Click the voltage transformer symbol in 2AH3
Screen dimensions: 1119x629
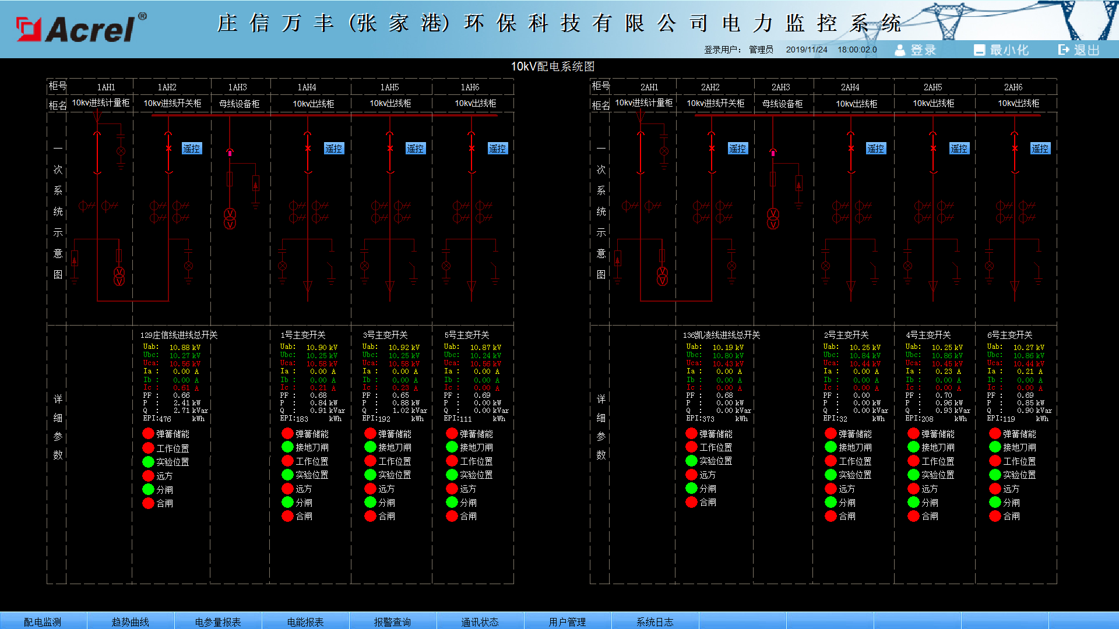(x=773, y=218)
